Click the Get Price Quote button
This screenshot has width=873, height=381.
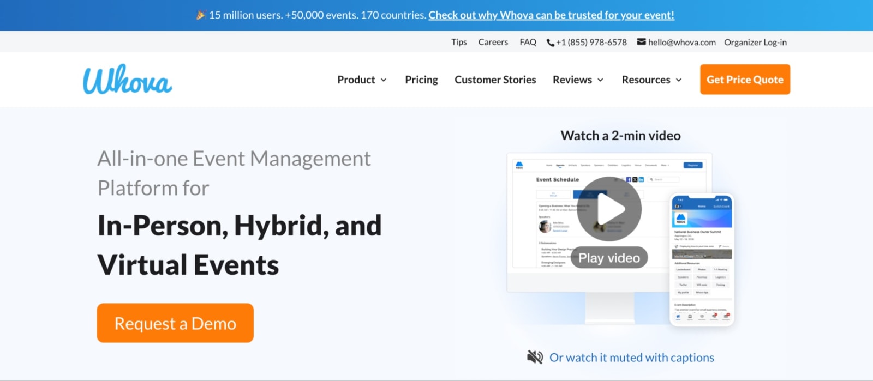745,80
